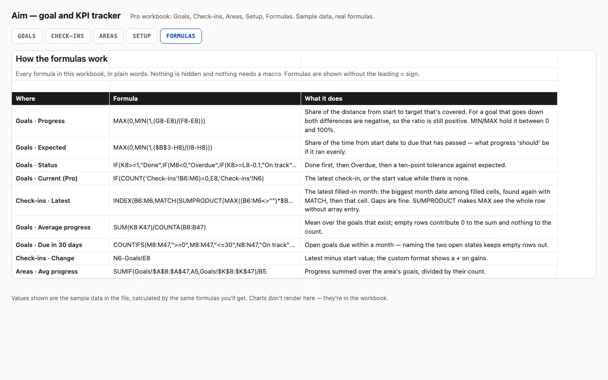Select the 'How the formulas work' heading cell

tap(61, 59)
